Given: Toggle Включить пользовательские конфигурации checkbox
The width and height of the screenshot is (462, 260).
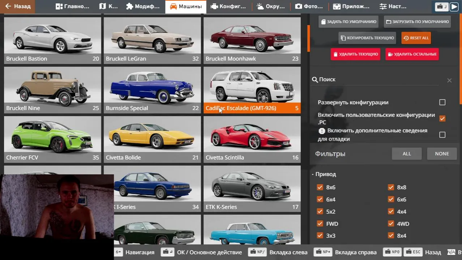Looking at the screenshot, I should 442,118.
